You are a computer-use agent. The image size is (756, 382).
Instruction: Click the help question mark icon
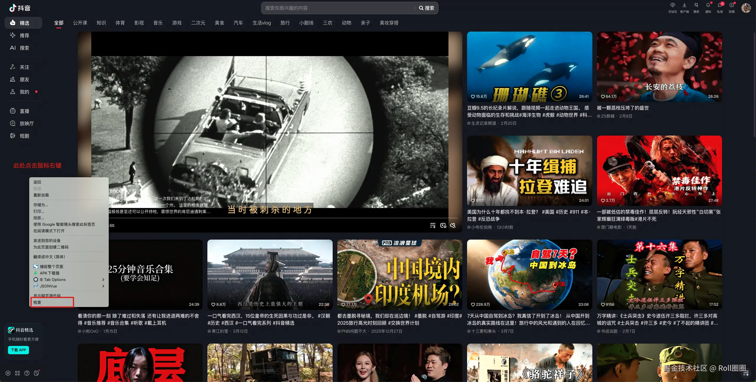tap(27, 373)
